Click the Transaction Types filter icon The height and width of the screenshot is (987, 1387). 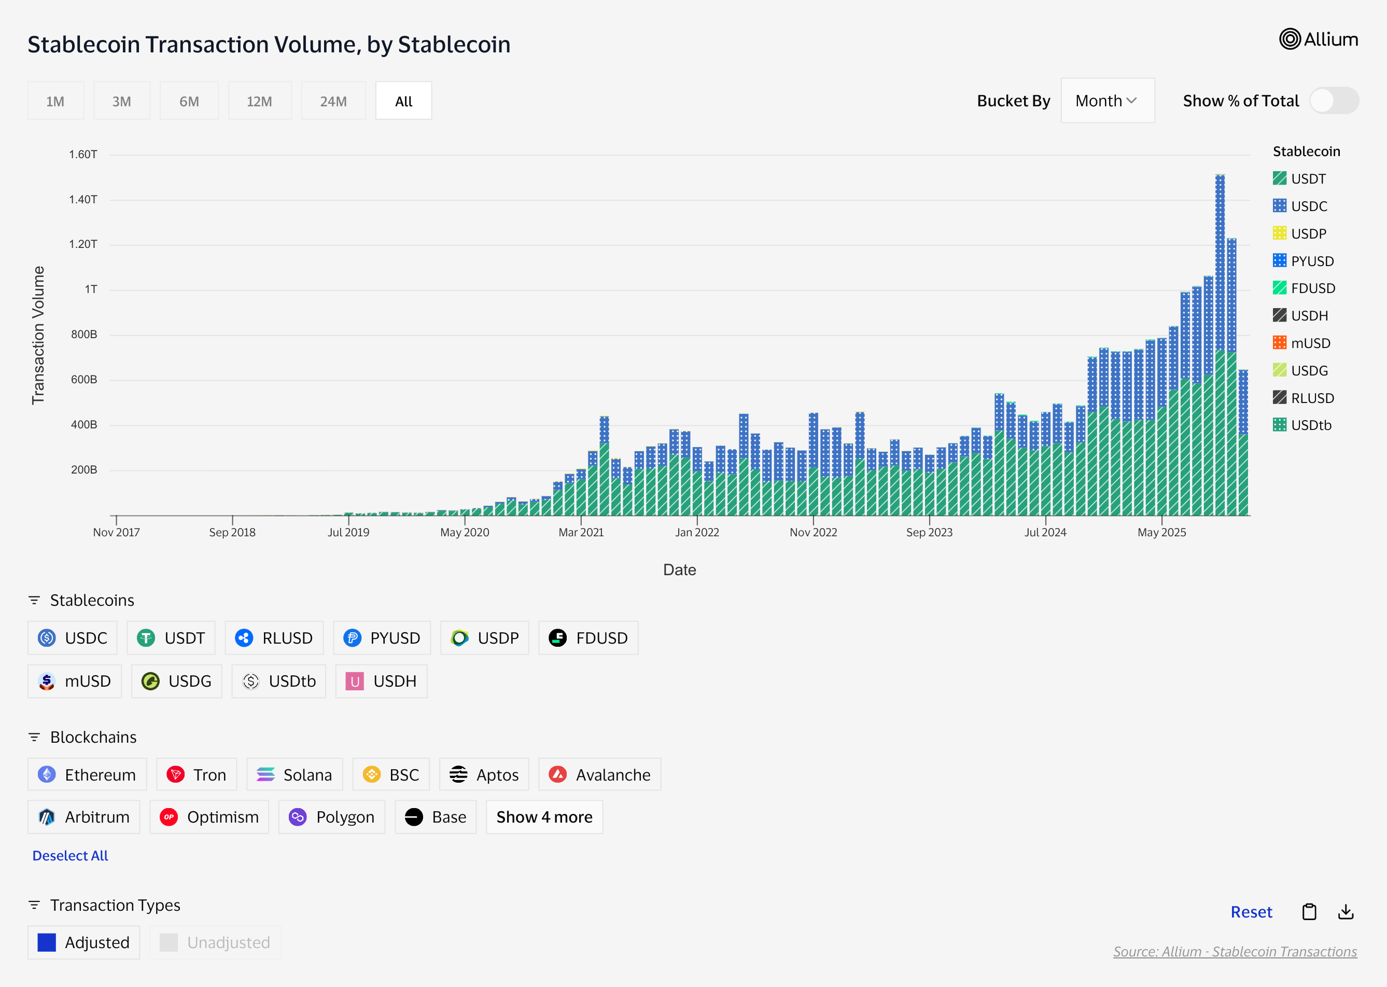pyautogui.click(x=34, y=905)
